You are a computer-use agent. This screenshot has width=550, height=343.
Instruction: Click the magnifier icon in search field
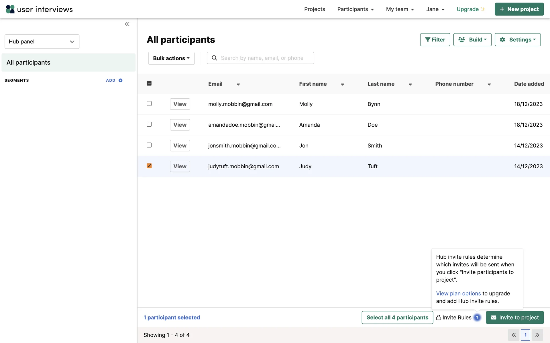pyautogui.click(x=214, y=58)
